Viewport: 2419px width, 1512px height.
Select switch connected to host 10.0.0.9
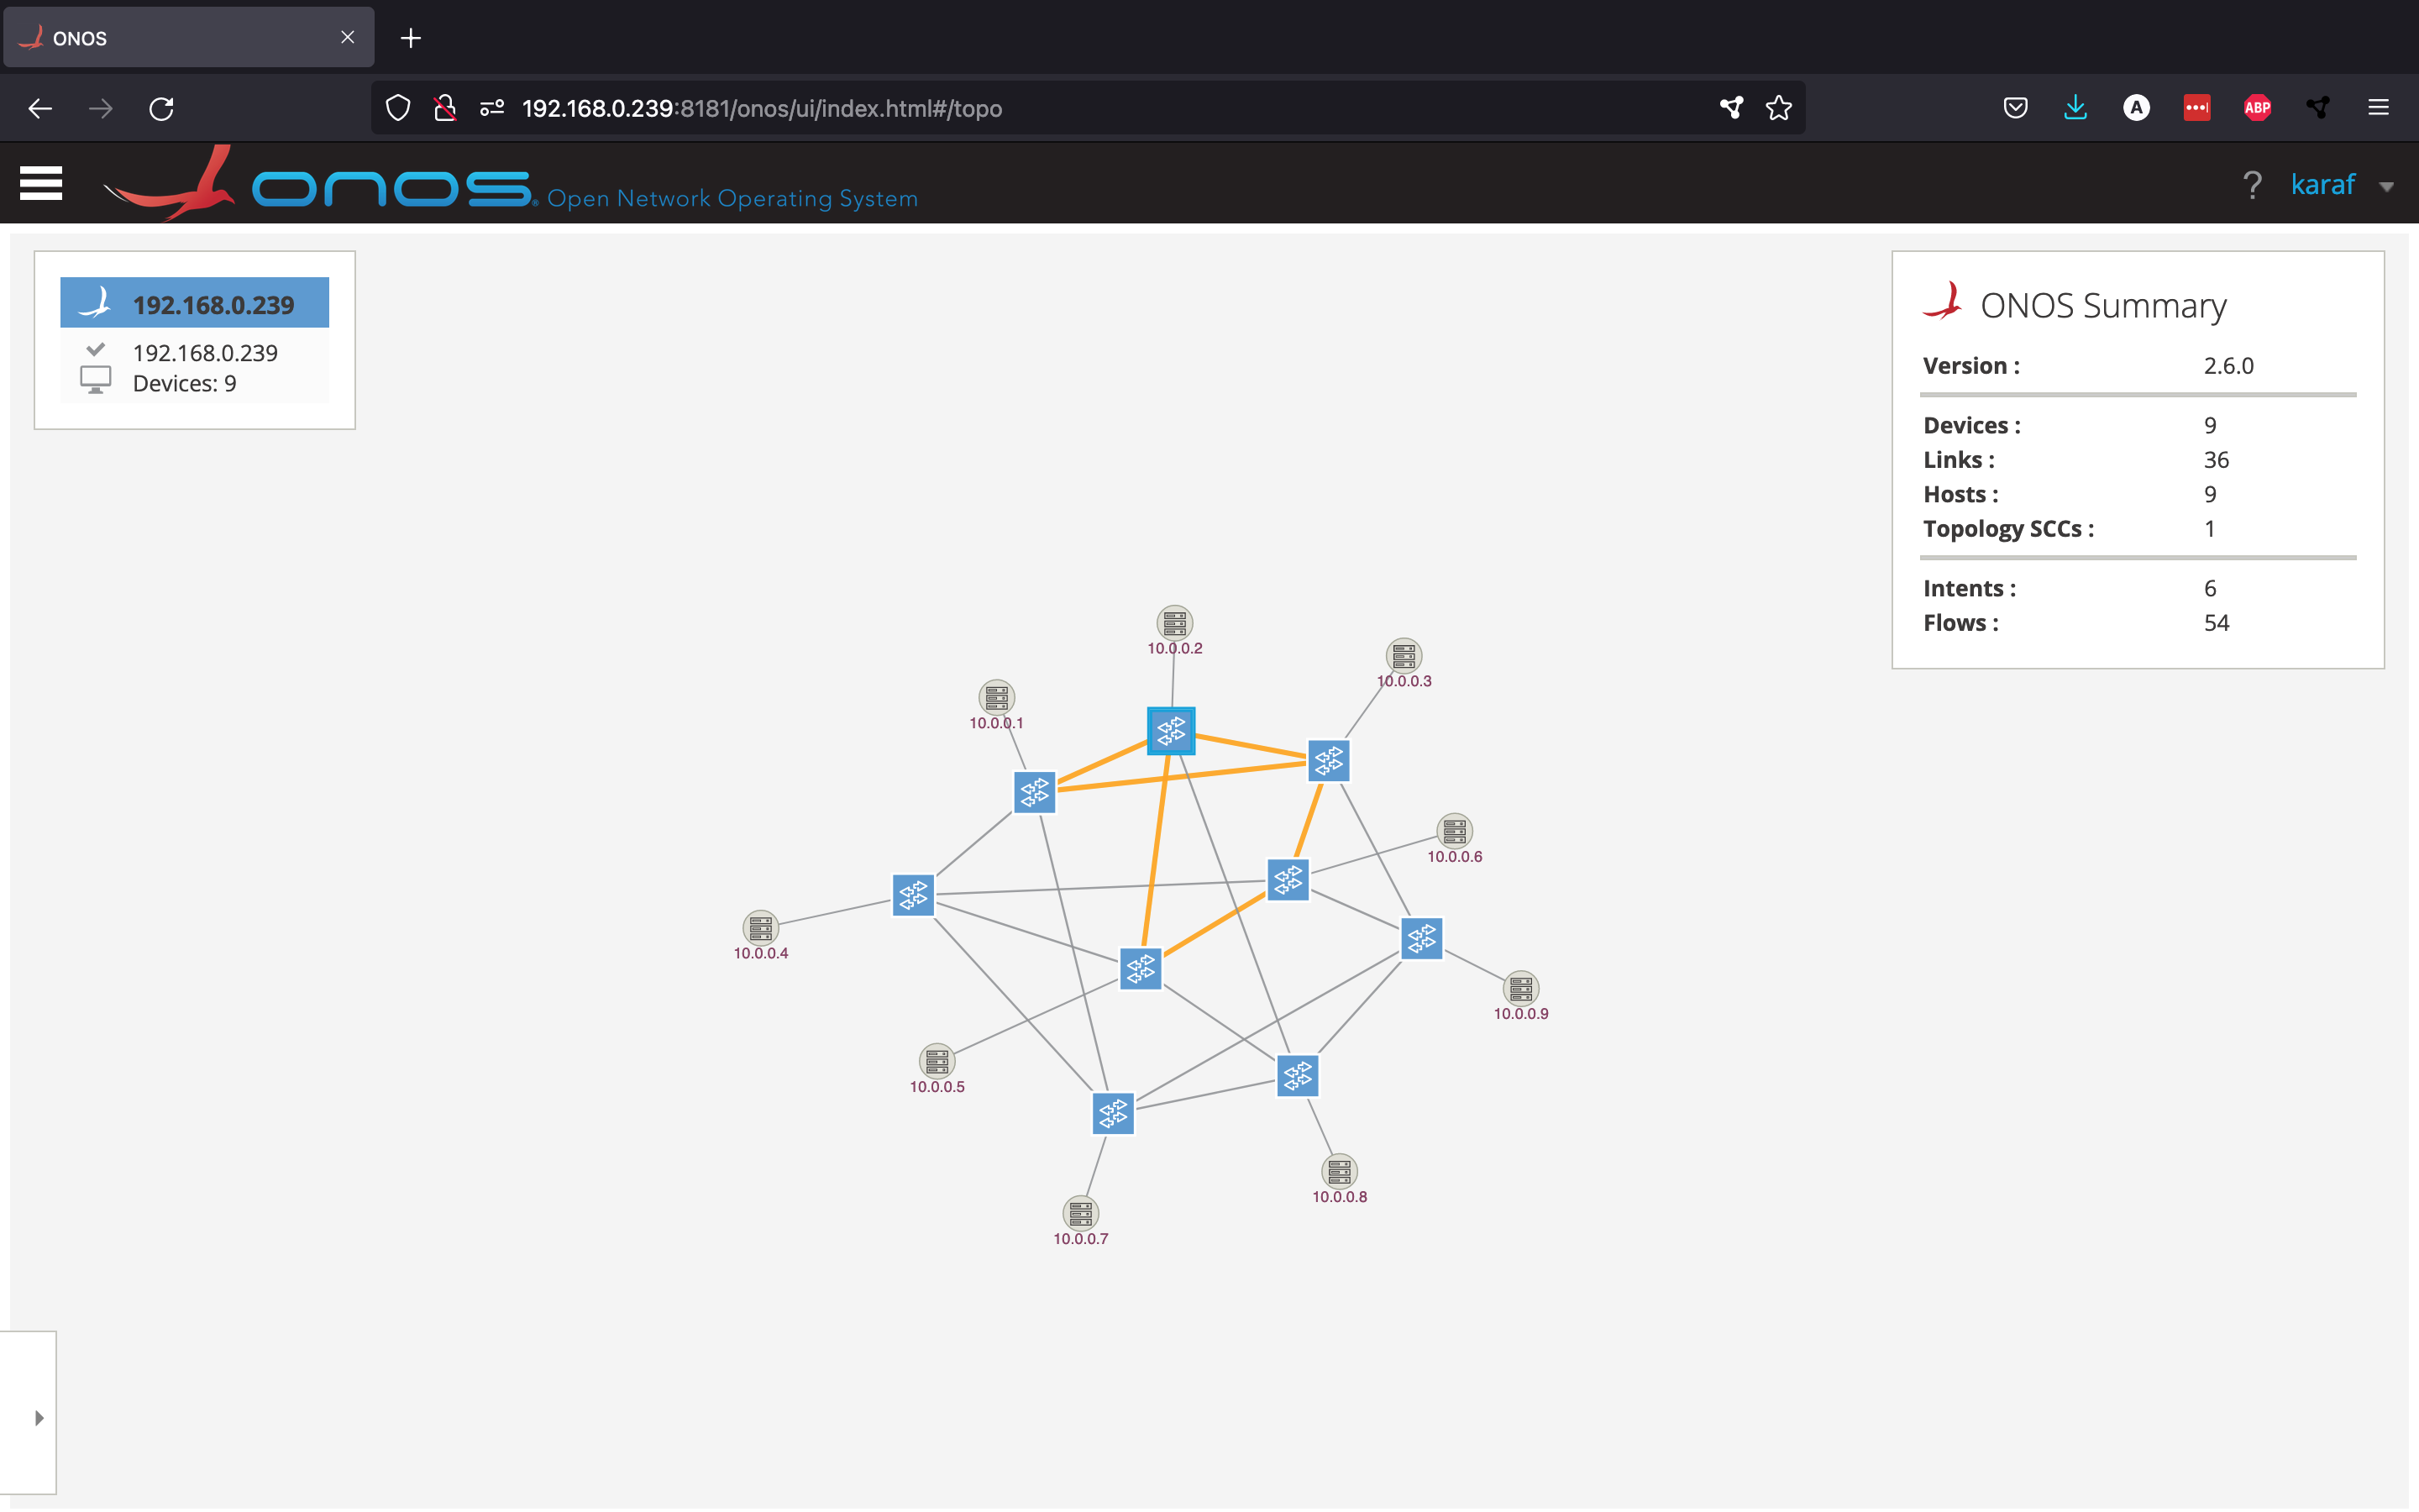(x=1421, y=938)
